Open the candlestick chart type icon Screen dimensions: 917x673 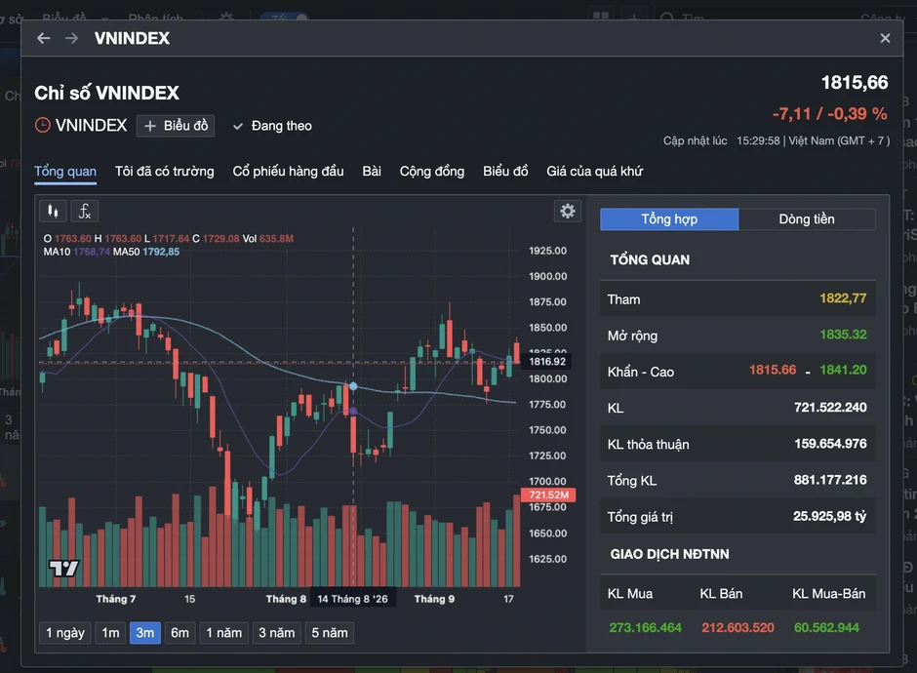point(53,211)
